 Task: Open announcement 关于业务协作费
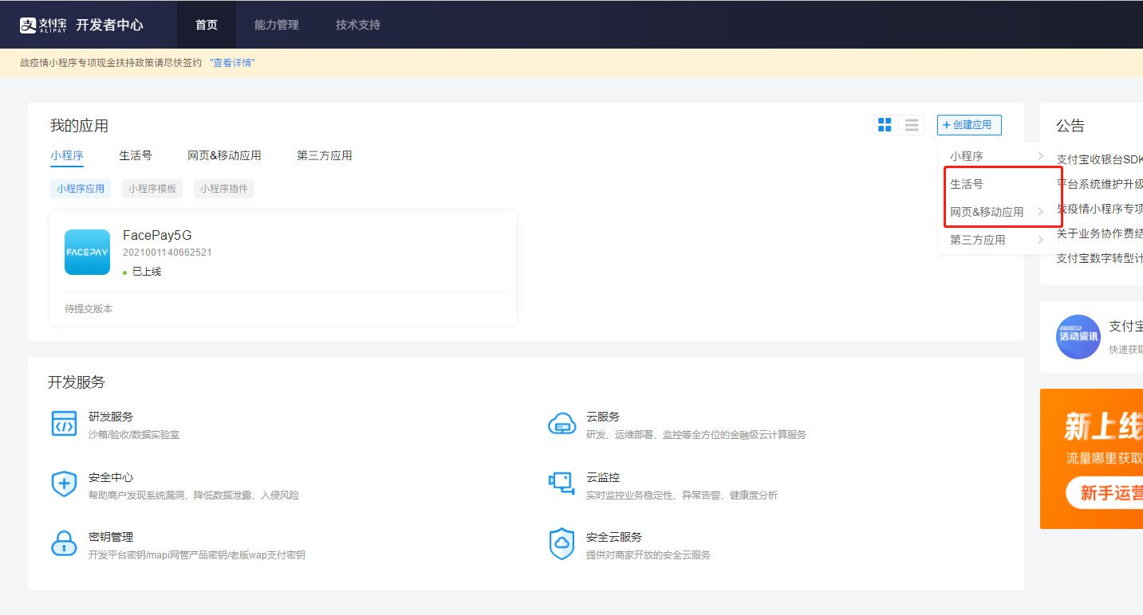point(1100,233)
